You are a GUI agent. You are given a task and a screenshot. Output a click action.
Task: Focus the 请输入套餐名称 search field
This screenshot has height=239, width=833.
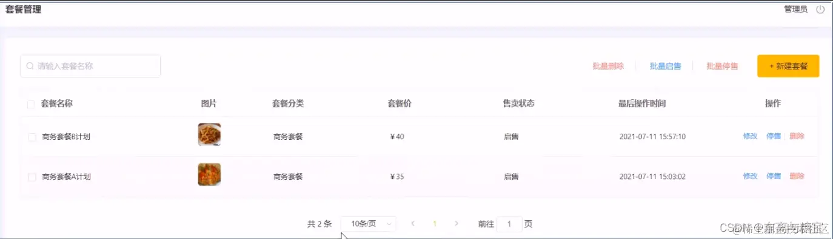[x=90, y=66]
